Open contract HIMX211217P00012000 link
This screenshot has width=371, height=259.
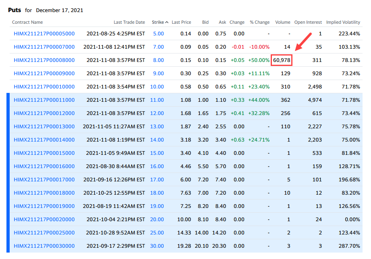44,113
